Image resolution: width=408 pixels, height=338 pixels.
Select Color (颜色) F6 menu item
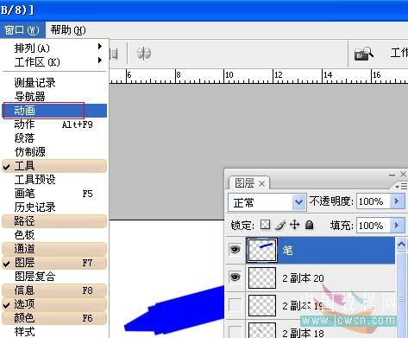point(54,318)
